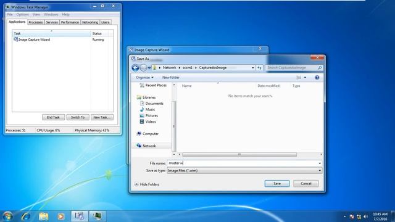The image size is (395, 222).
Task: Switch to the Users tab
Action: coord(105,22)
